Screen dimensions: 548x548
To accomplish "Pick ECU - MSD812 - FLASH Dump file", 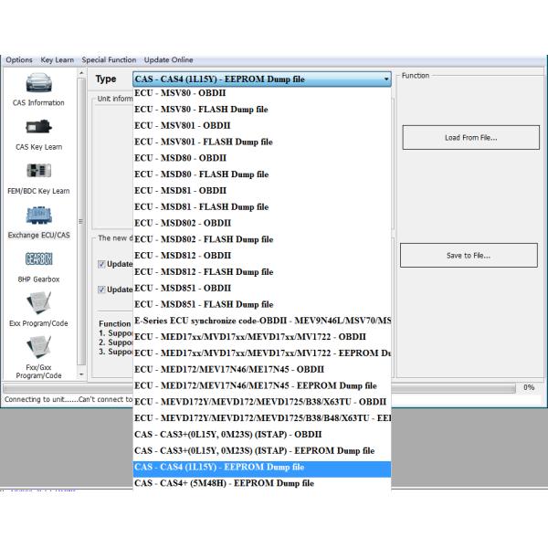I will point(262,272).
